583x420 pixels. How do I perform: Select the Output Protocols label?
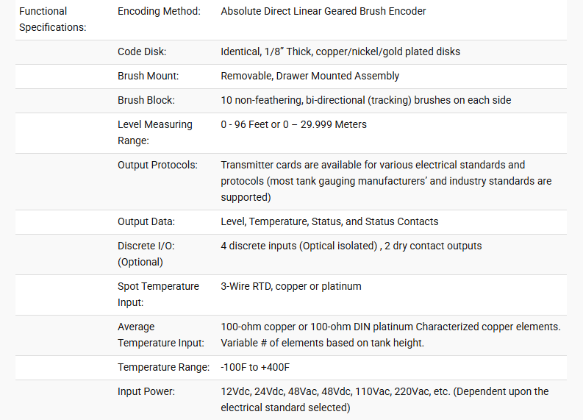click(x=157, y=165)
